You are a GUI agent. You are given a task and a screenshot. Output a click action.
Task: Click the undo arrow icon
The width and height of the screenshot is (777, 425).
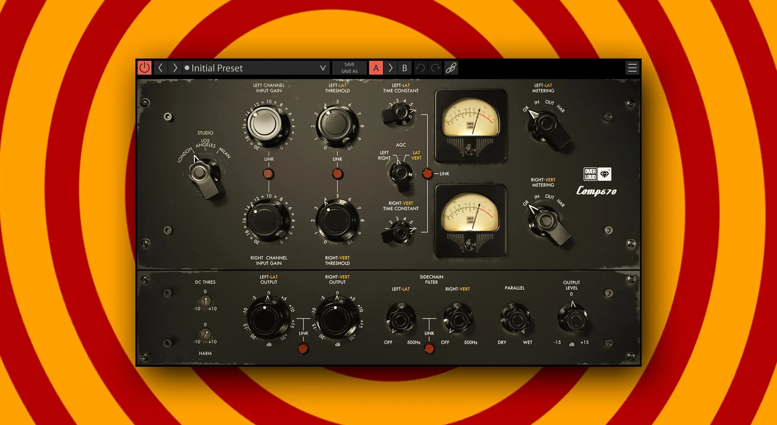(x=420, y=68)
